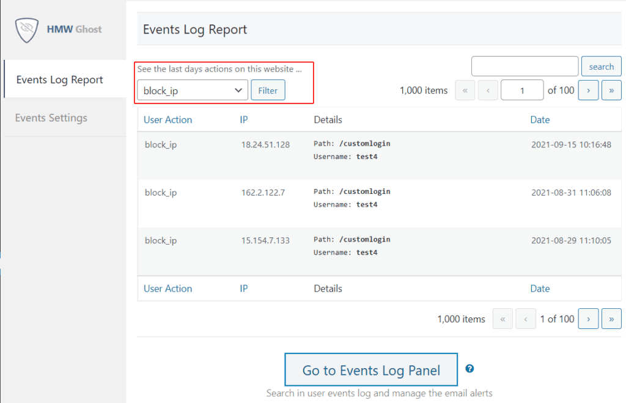This screenshot has height=403, width=626.
Task: Sort by User Action column header
Action: tap(168, 120)
